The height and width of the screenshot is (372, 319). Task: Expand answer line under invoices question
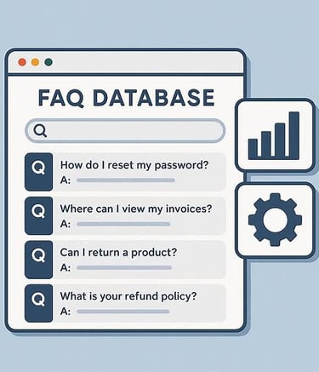(123, 224)
